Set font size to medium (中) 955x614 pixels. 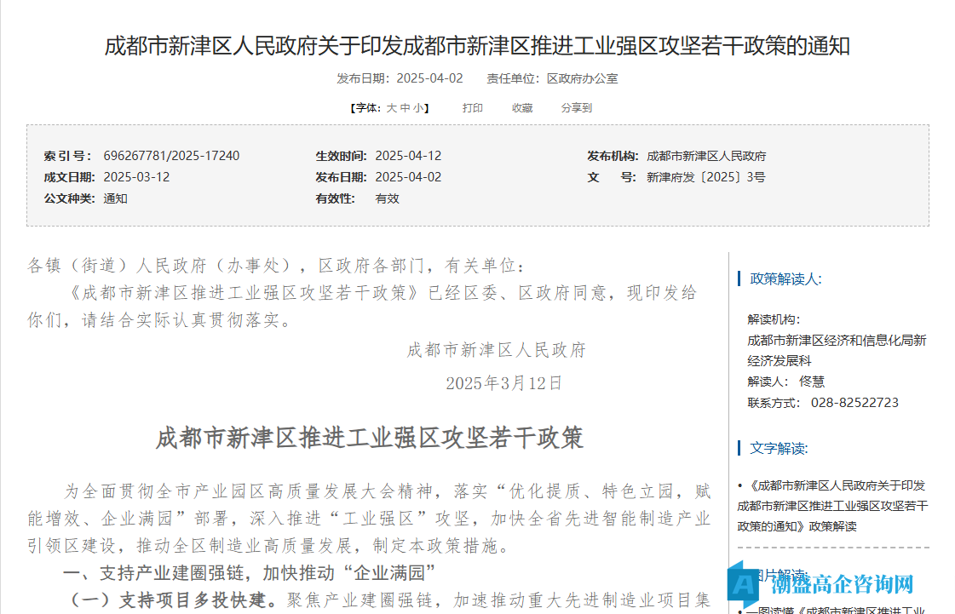click(x=405, y=108)
